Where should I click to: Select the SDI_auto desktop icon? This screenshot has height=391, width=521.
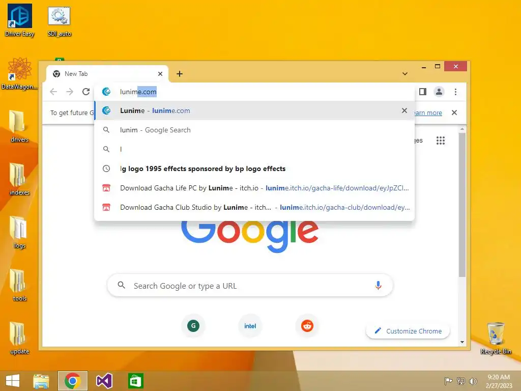pos(59,21)
